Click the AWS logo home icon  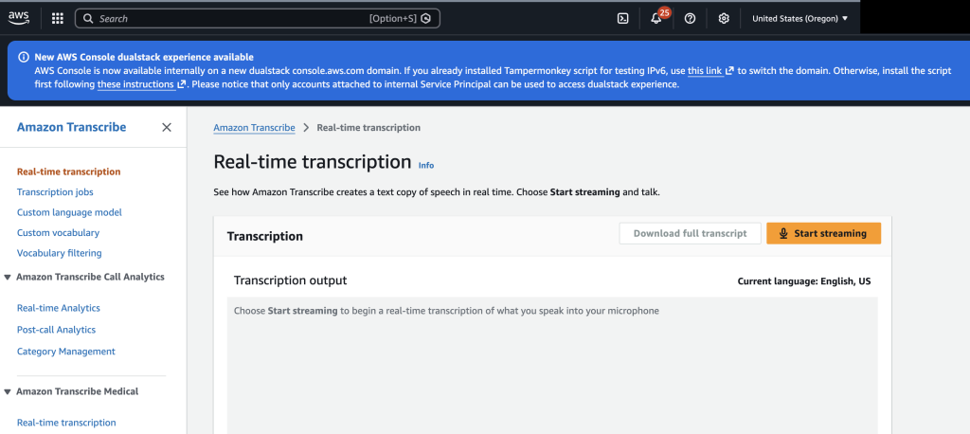19,18
